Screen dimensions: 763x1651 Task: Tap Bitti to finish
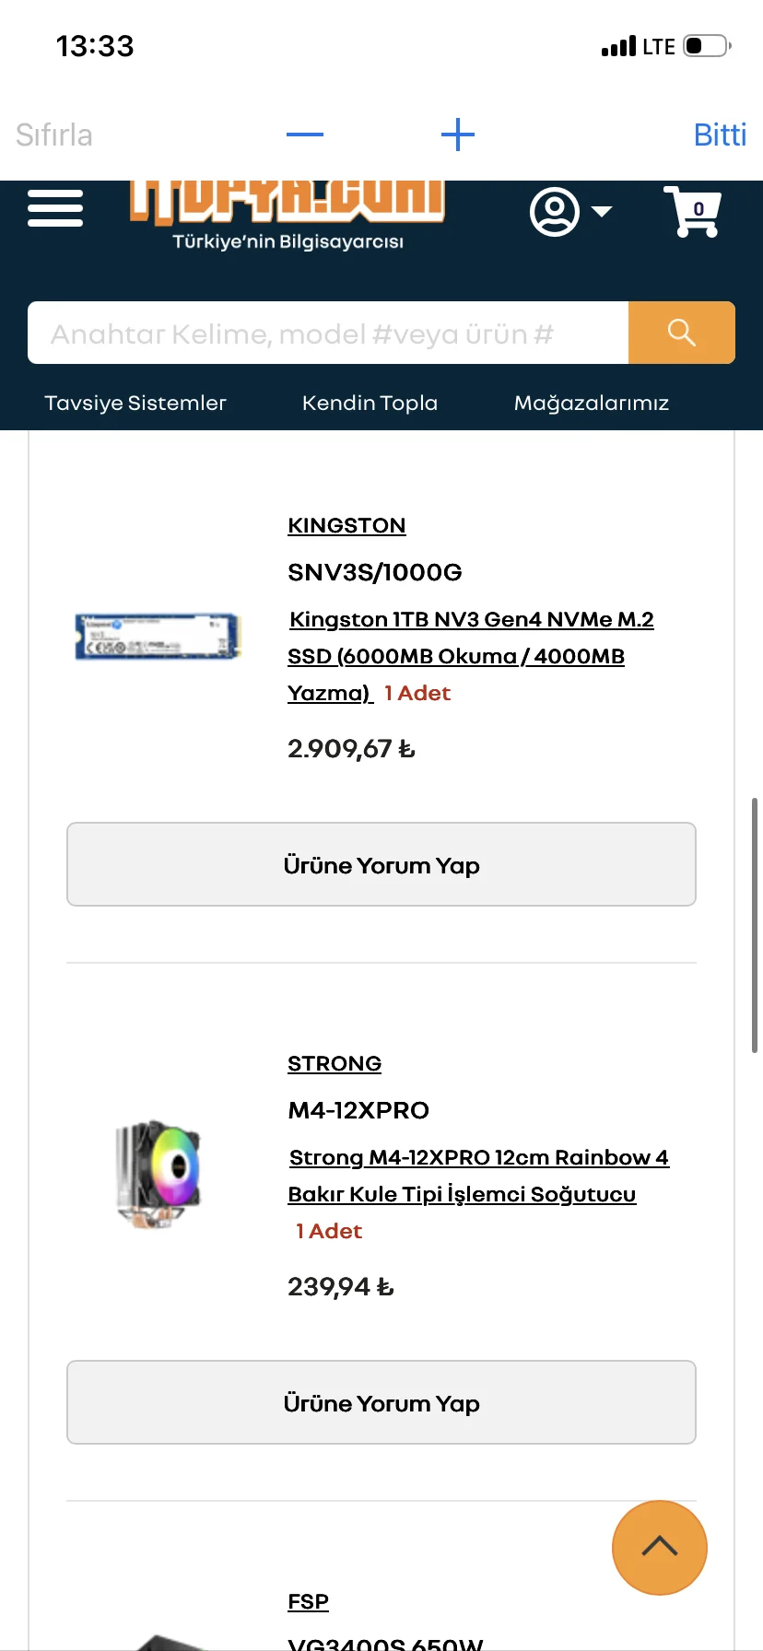(719, 135)
